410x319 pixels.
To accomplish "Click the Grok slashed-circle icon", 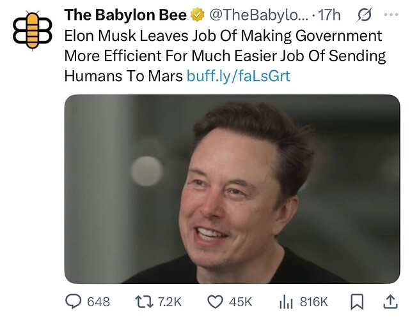I will click(363, 15).
